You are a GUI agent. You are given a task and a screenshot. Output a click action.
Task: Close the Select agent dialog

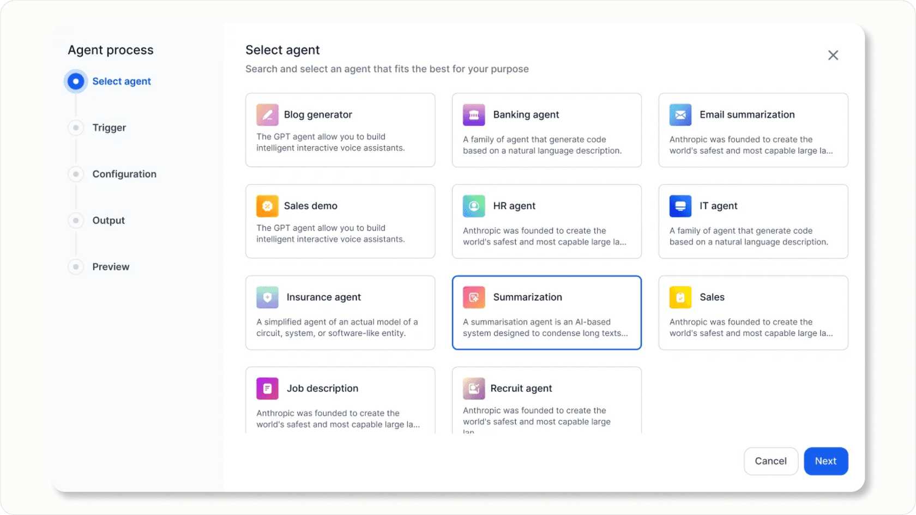pos(833,55)
